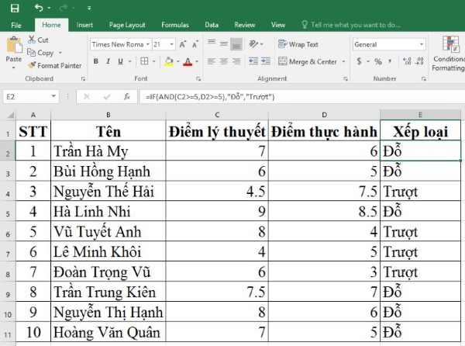
Task: Click the Center alignment icon
Action: 224,61
